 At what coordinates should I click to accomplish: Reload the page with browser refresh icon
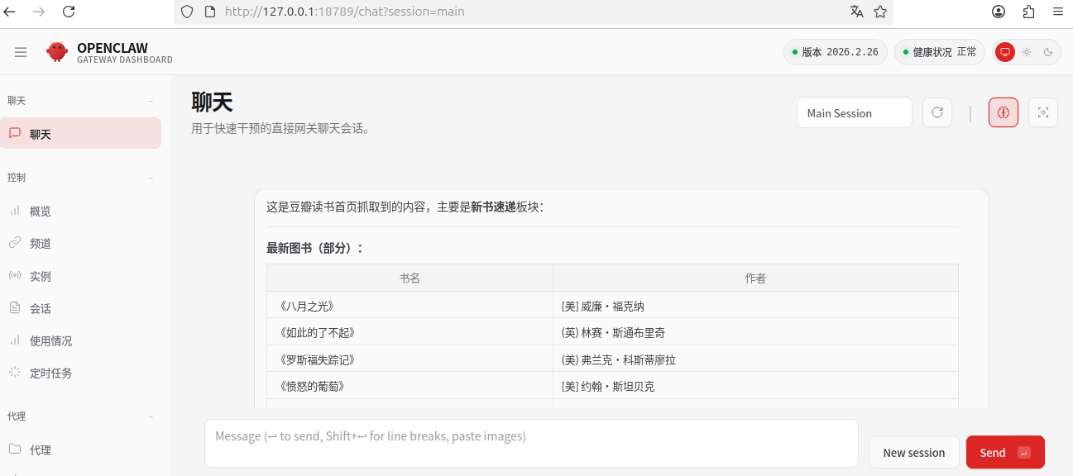pyautogui.click(x=69, y=12)
